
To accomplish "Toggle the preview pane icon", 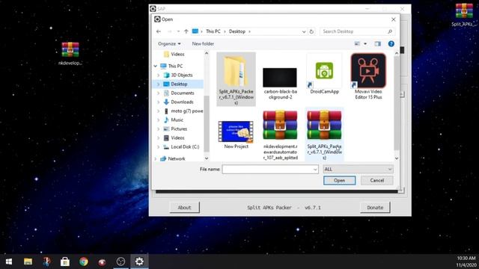I will tap(378, 44).
